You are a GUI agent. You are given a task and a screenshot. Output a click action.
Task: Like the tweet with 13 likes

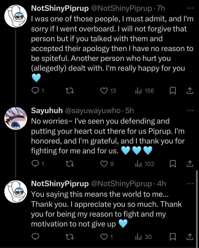coord(104,91)
